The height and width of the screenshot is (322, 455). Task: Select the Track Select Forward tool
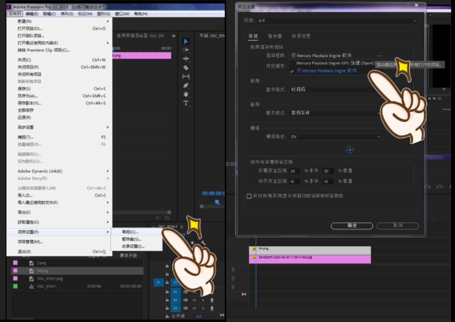tap(186, 50)
